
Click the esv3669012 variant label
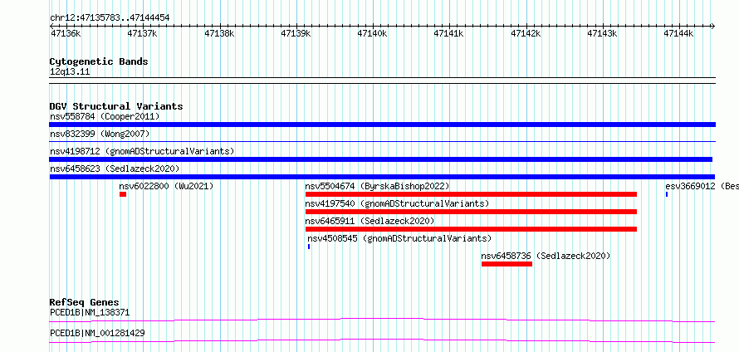(x=702, y=186)
